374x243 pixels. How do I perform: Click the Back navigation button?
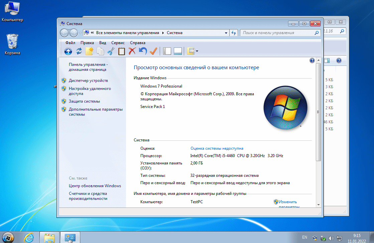[x=64, y=33]
